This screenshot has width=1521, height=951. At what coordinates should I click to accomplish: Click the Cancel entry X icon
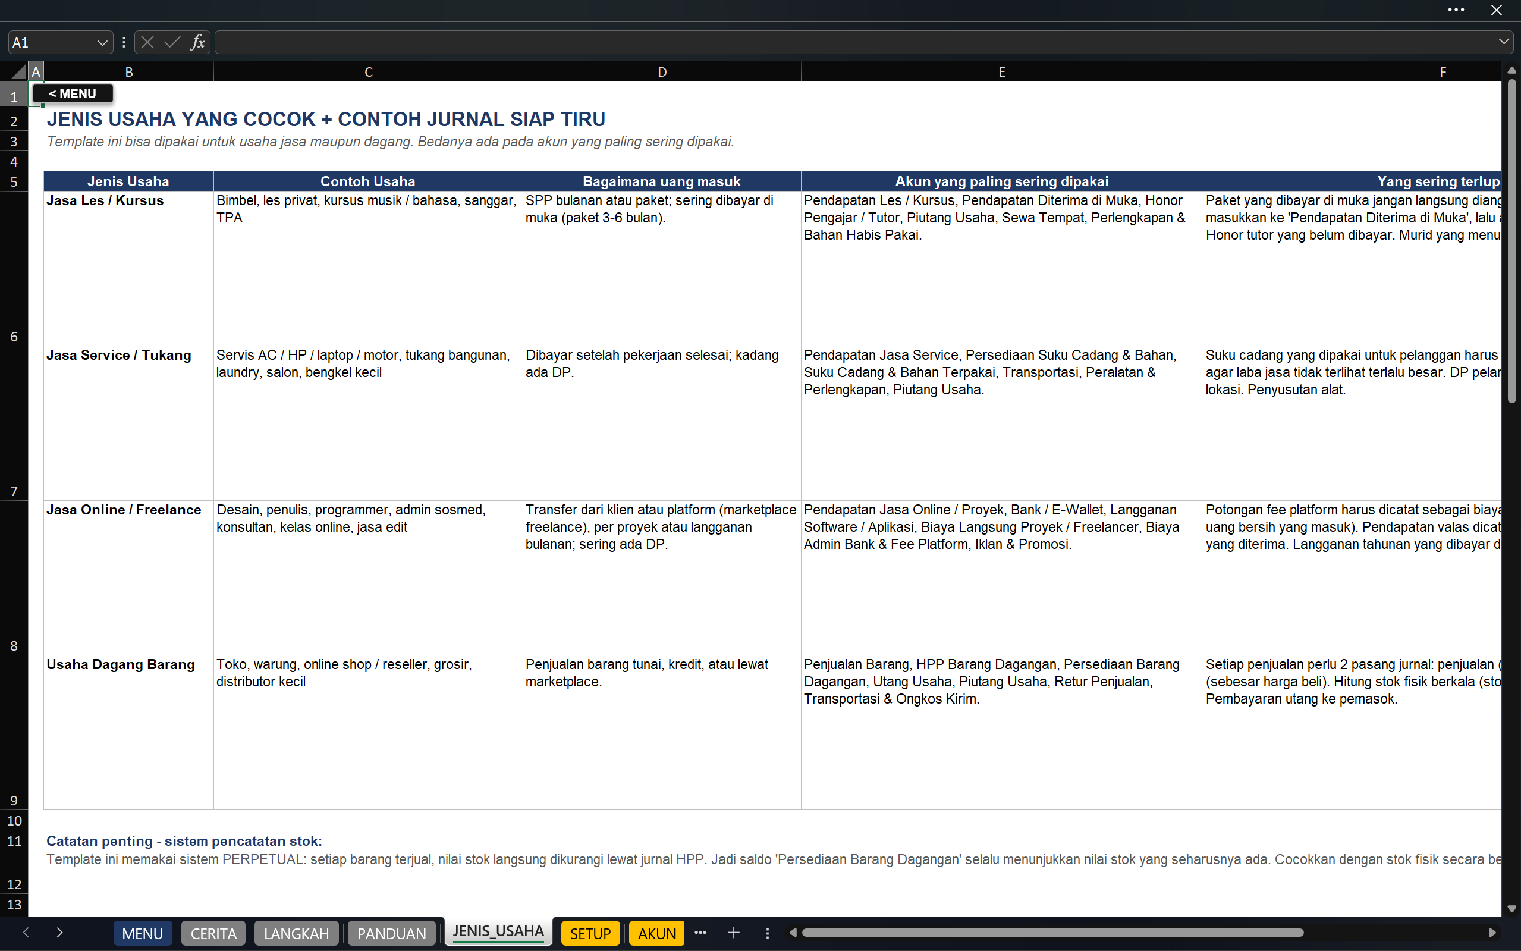148,42
